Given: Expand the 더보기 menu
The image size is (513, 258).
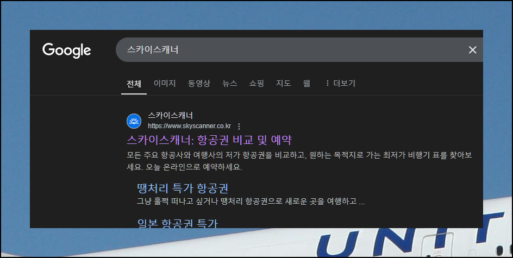Looking at the screenshot, I should pyautogui.click(x=340, y=84).
